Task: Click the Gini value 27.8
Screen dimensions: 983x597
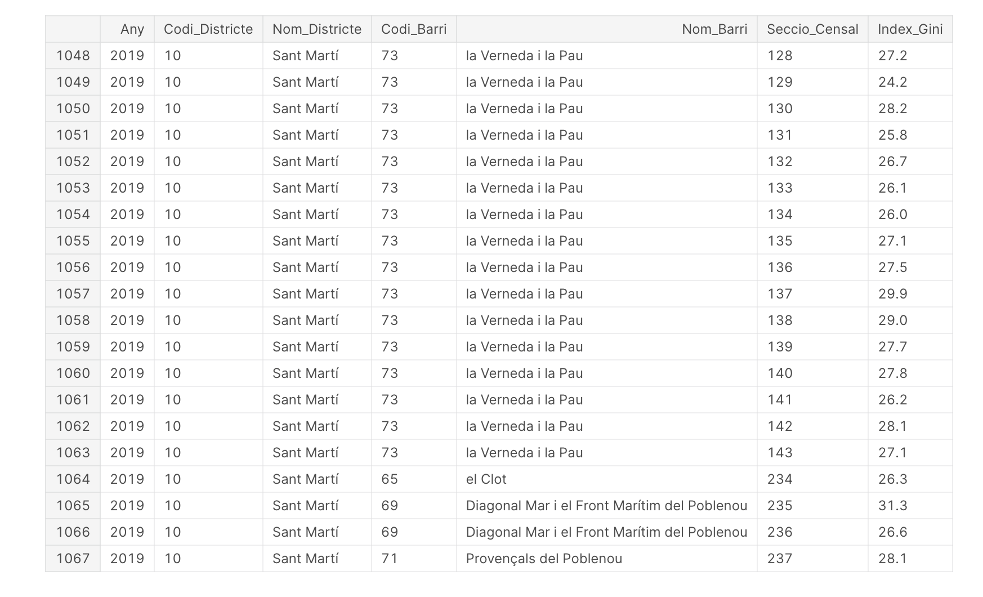Action: tap(893, 373)
